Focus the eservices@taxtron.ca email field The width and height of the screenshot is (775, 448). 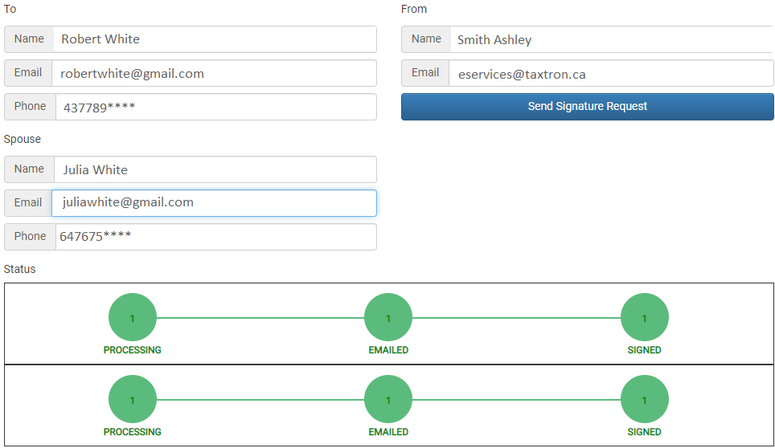click(610, 74)
